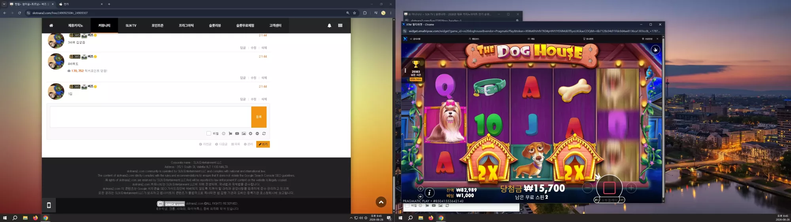Click inside the comment text area

click(x=150, y=117)
